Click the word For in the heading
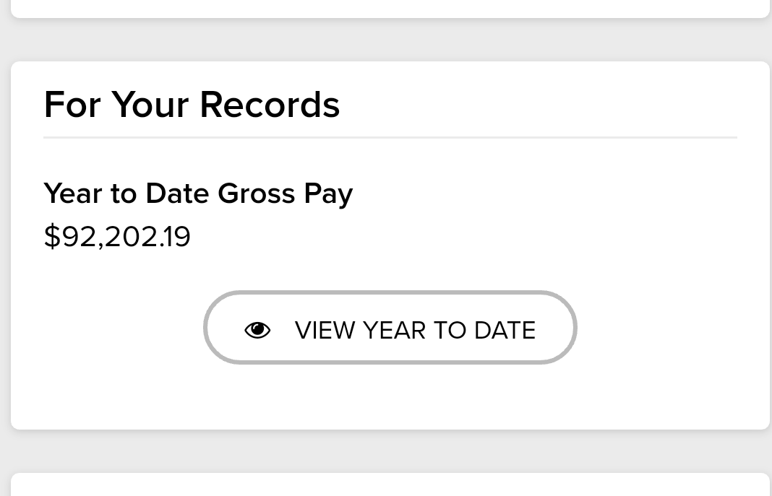The height and width of the screenshot is (496, 772). click(x=72, y=104)
